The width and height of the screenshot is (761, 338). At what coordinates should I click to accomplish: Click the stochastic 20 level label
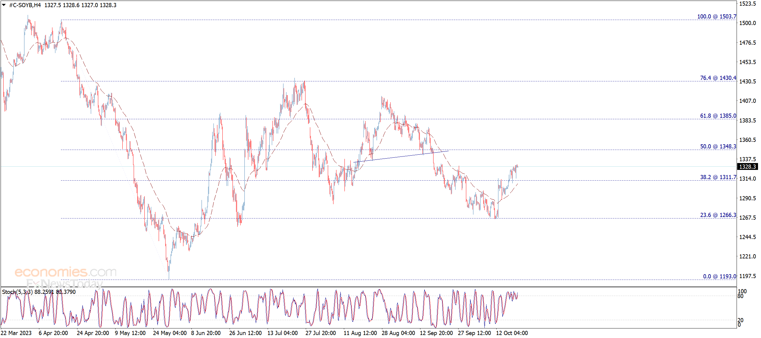(740, 320)
